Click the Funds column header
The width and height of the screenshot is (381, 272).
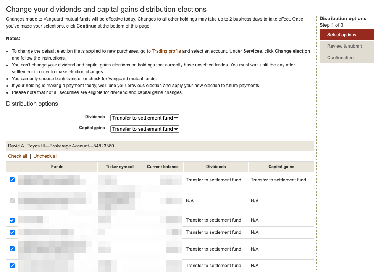(57, 167)
